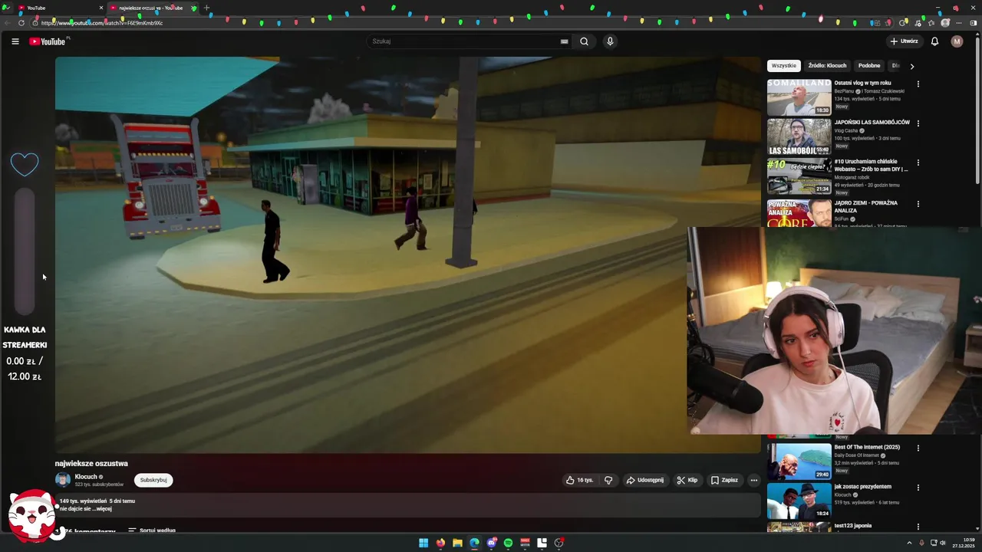Select the Podobne filter chip
Screen dimensions: 982x552
(x=869, y=66)
